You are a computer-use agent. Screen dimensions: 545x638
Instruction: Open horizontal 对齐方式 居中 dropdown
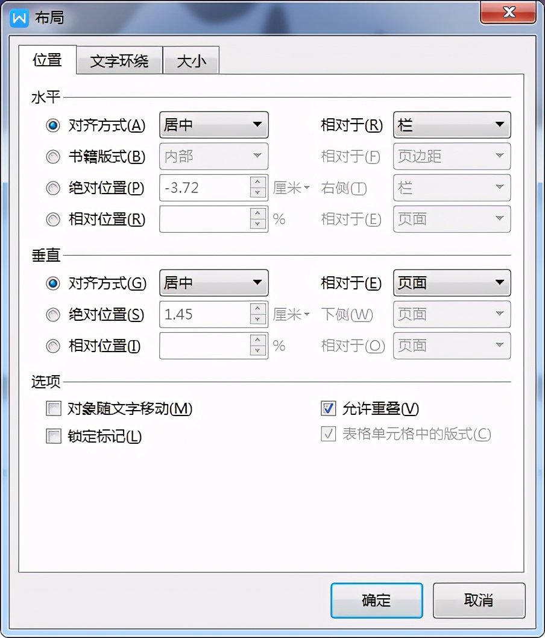(214, 124)
